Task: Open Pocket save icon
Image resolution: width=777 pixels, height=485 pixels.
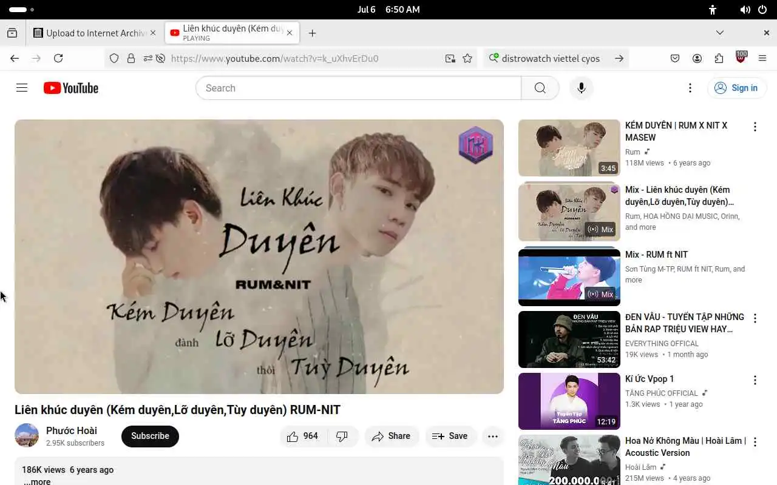Action: coord(675,58)
